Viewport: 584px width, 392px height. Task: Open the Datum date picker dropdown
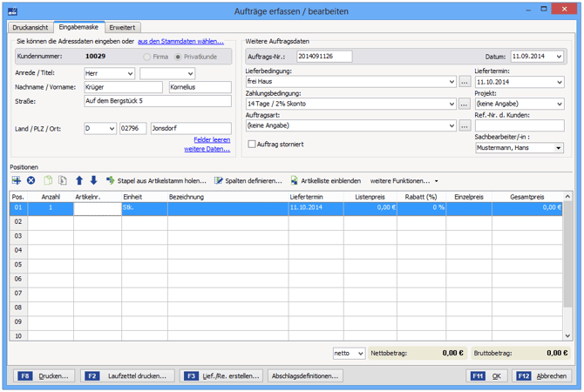tap(559, 57)
